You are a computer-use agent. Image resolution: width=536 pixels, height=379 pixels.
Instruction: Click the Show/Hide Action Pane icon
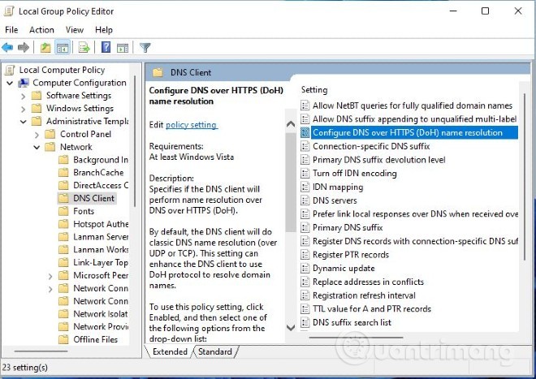(122, 48)
